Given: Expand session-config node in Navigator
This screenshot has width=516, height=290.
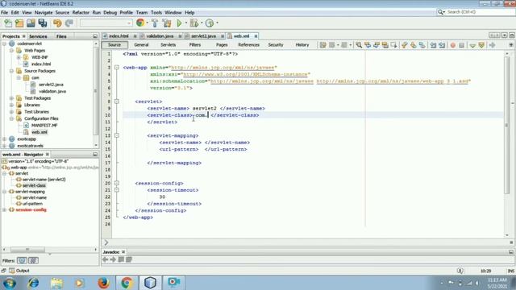Looking at the screenshot, I should click(4, 209).
